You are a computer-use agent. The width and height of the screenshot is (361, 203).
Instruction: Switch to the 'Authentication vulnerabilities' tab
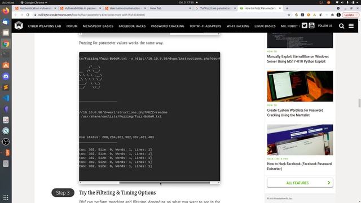[35, 8]
